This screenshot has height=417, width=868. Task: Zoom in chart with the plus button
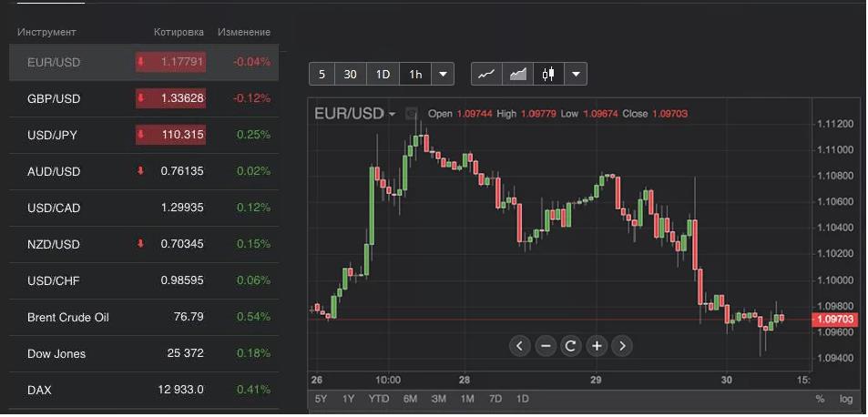597,345
